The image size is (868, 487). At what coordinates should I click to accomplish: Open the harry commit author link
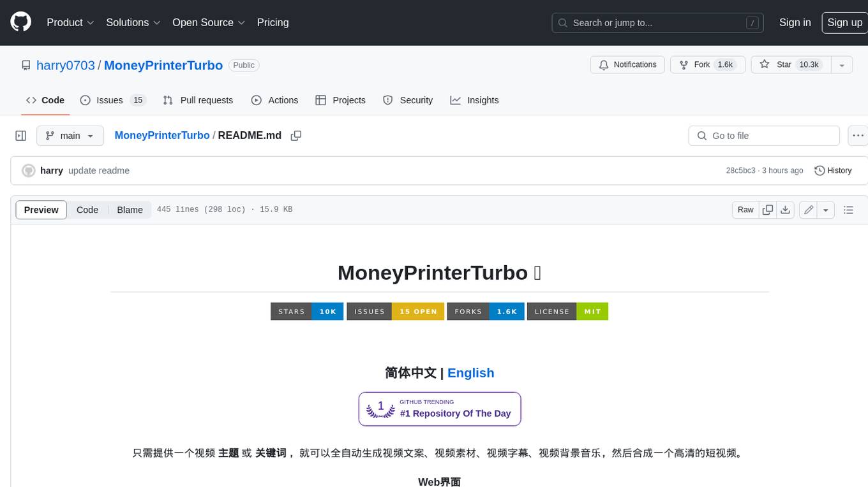coord(52,171)
